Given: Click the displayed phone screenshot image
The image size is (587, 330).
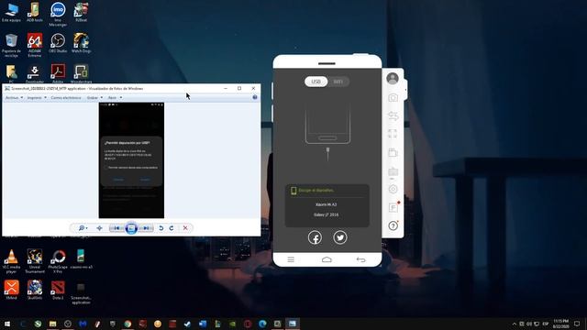Looking at the screenshot, I should pos(131,160).
